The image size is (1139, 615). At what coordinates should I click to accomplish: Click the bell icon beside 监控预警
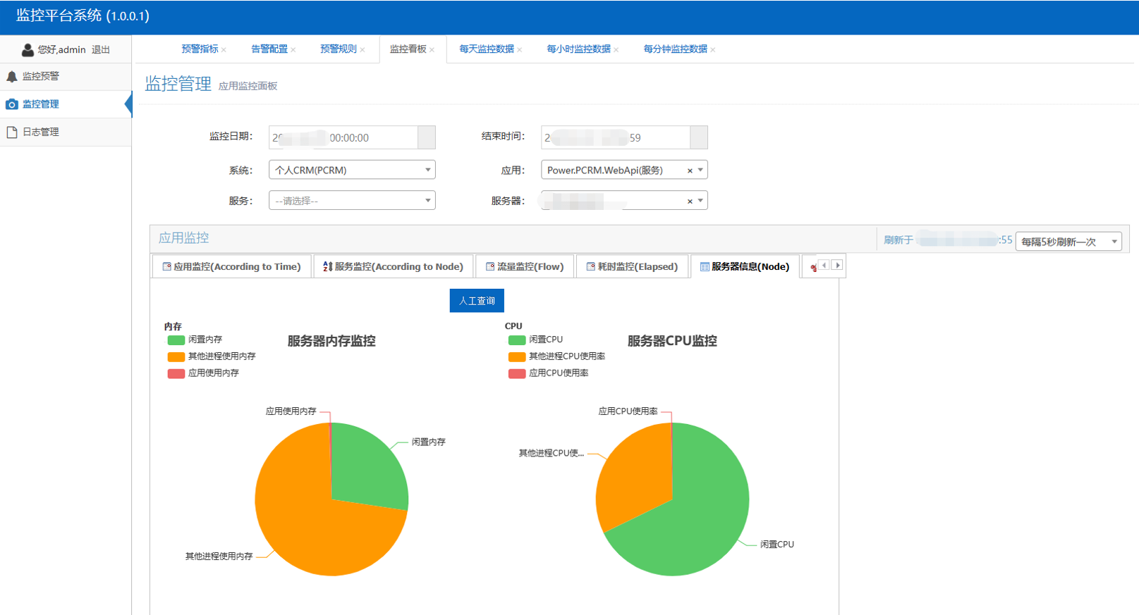(x=12, y=76)
